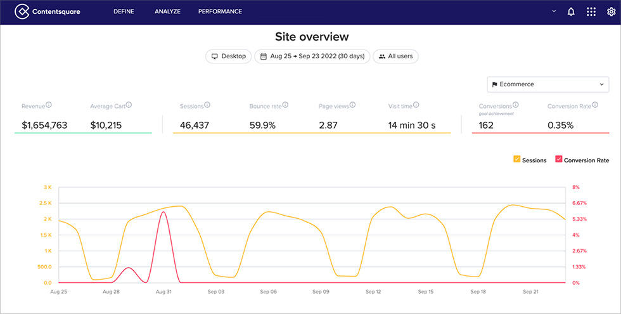The height and width of the screenshot is (314, 621).
Task: Click the goal achievement label
Action: pyautogui.click(x=496, y=114)
